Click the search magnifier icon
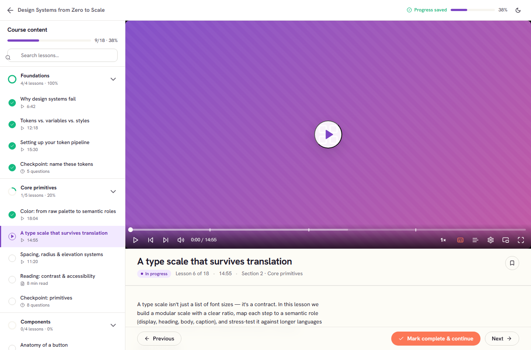This screenshot has height=350, width=531. coord(8,57)
